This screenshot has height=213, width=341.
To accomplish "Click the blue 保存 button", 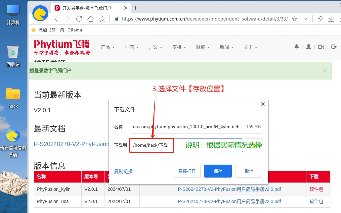I will 218,171.
